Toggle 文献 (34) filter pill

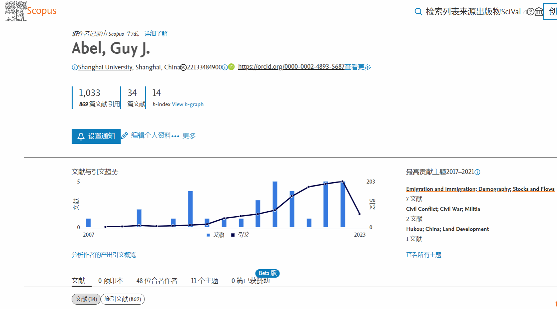pyautogui.click(x=85, y=299)
